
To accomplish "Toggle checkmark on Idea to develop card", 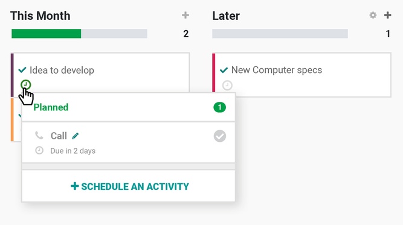I will point(22,70).
